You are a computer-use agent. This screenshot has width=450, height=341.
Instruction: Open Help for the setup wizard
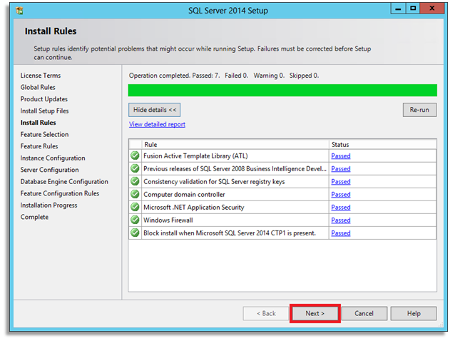(x=414, y=313)
